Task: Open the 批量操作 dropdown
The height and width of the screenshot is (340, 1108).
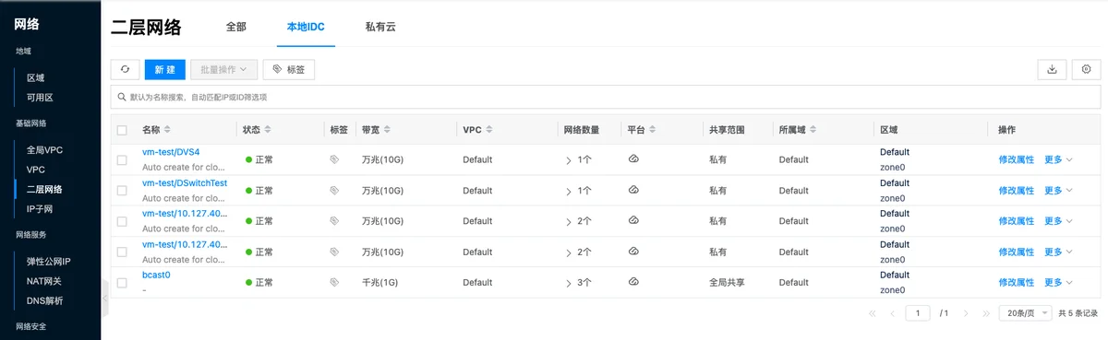Action: point(223,69)
